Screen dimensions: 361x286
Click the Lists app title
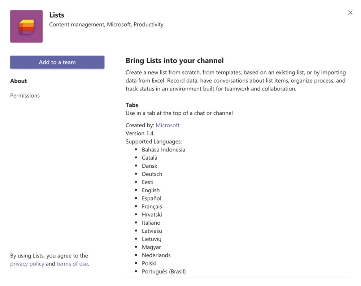(x=57, y=15)
